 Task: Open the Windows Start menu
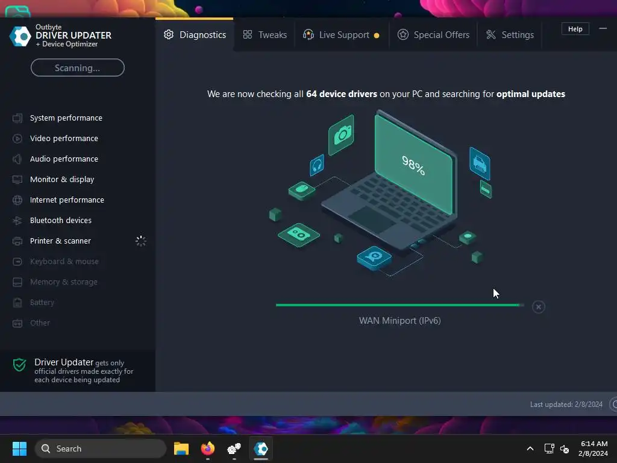(x=19, y=449)
